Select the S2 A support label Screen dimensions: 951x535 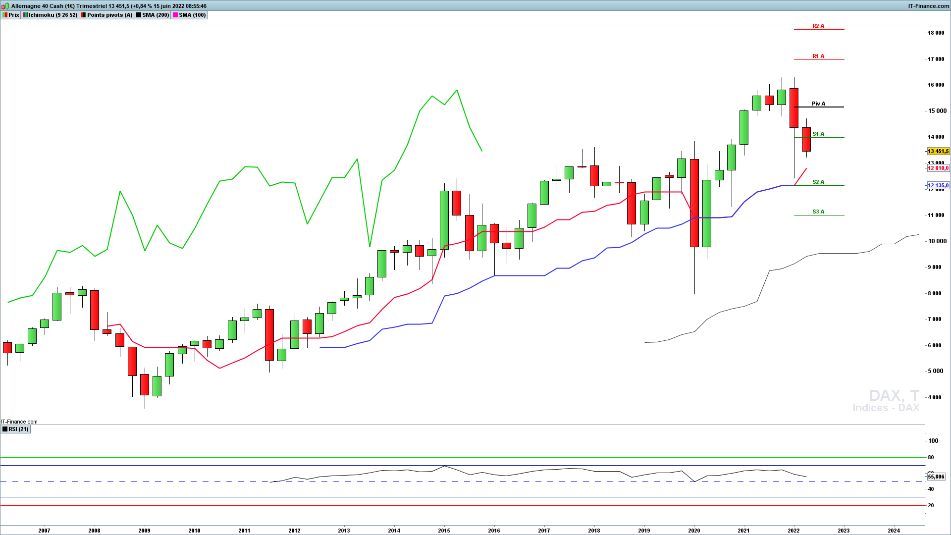(818, 182)
